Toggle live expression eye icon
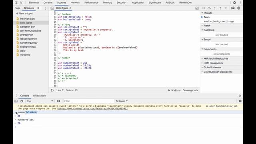256x144 pixels. (58, 101)
